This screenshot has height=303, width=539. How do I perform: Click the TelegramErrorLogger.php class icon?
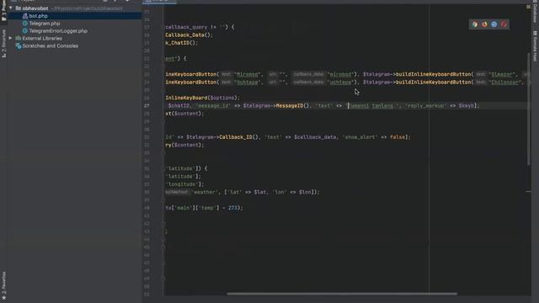click(x=24, y=31)
